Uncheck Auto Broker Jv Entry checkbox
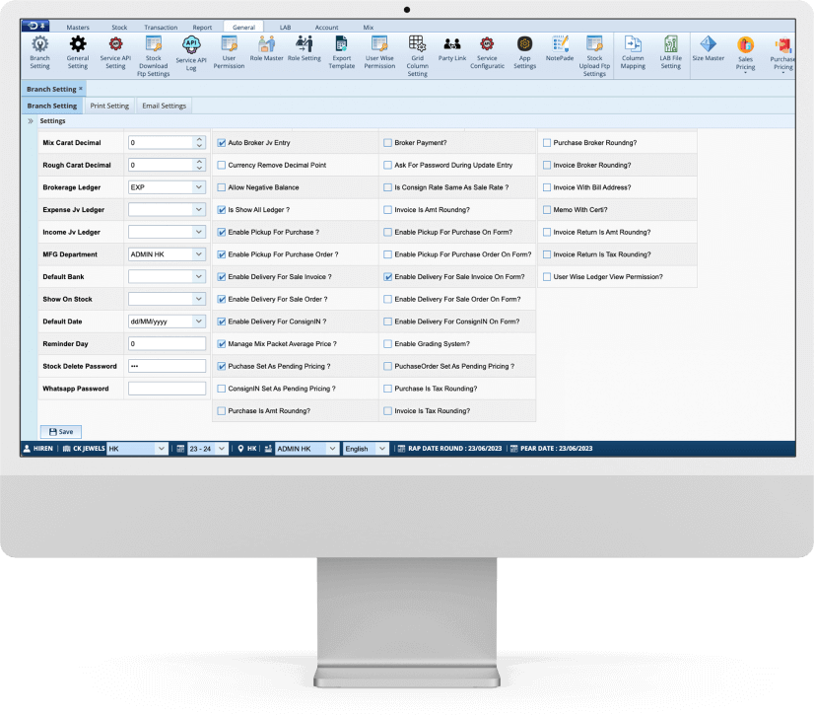 click(222, 143)
